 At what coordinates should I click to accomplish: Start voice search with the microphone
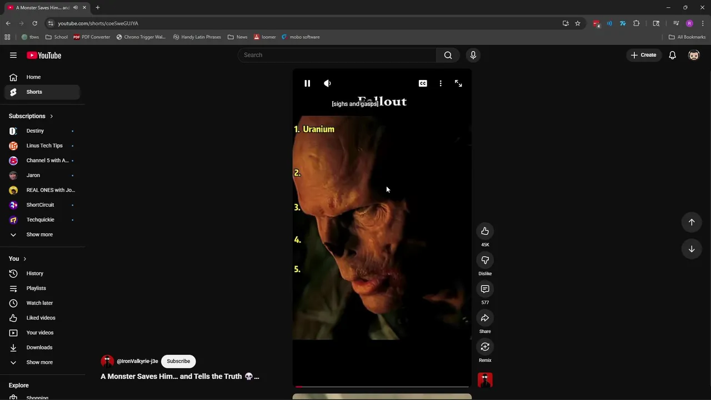[x=473, y=55]
